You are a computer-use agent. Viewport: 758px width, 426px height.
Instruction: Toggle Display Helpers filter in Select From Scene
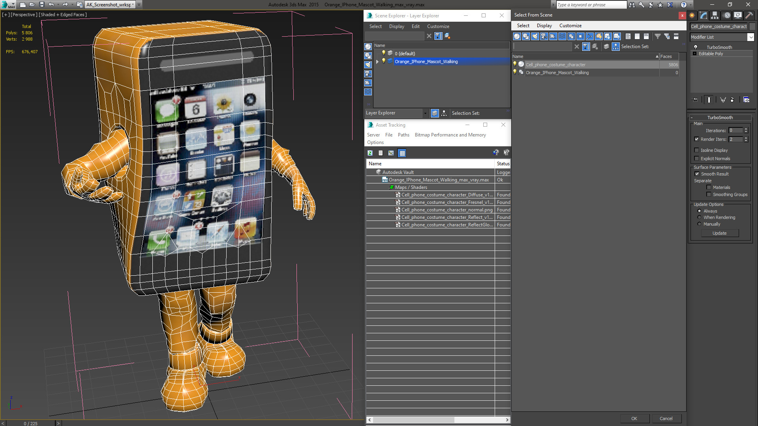click(x=553, y=36)
